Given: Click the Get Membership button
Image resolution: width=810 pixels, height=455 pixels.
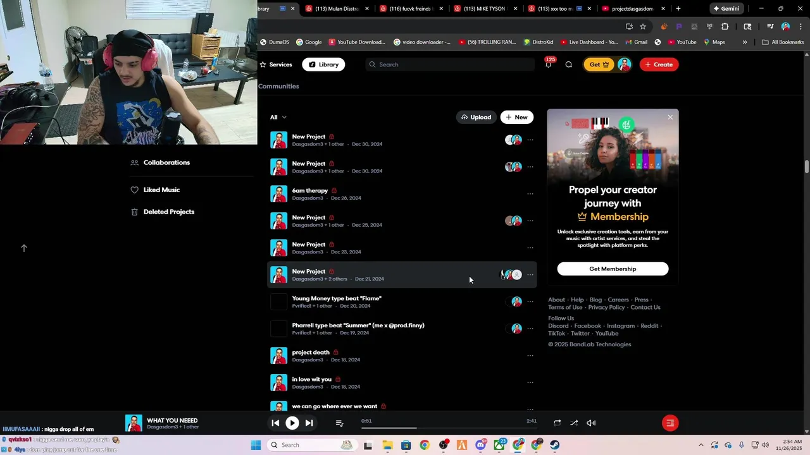Looking at the screenshot, I should [x=613, y=269].
